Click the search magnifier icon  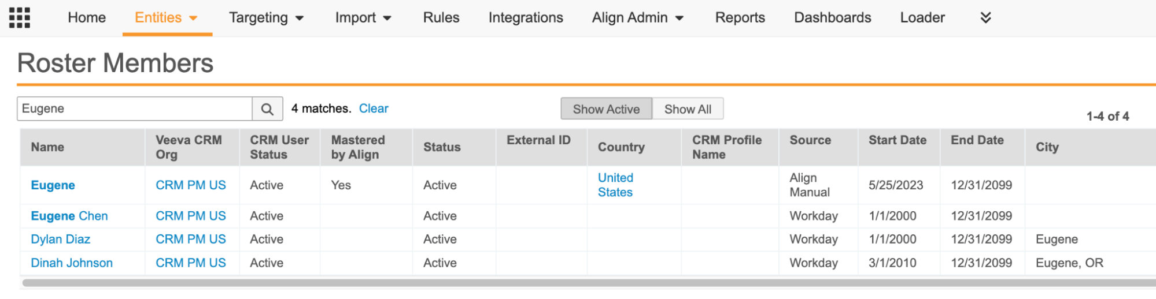(267, 109)
